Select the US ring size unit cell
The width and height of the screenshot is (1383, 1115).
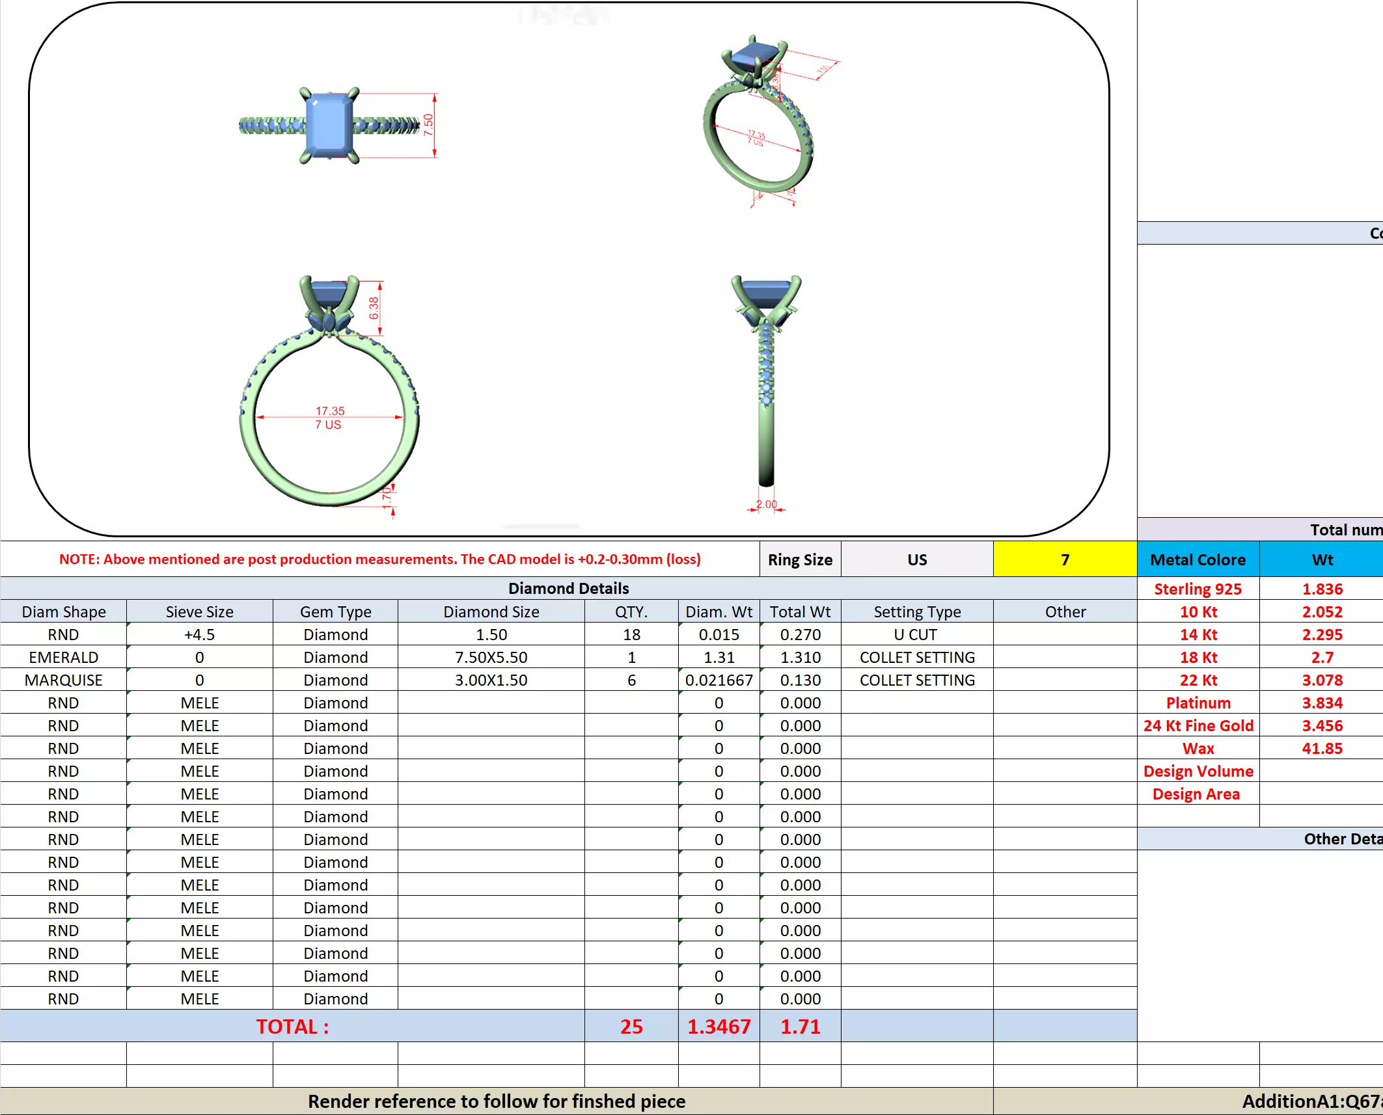tap(916, 559)
